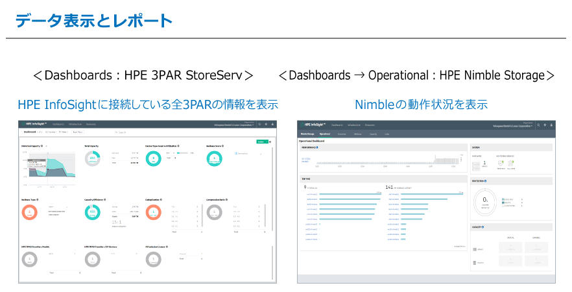
Task: Open Infrastructure menu in 3PAR dashboard screenshot
Action: [75, 124]
